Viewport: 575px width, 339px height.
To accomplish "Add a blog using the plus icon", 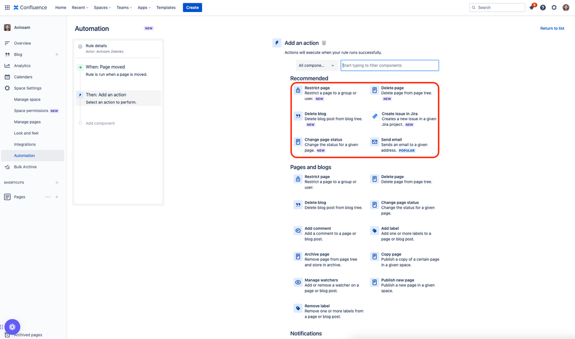I will tap(57, 55).
